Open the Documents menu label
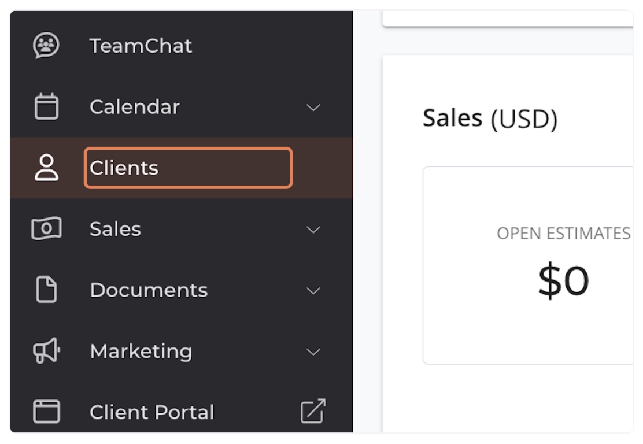The image size is (643, 444). [149, 290]
